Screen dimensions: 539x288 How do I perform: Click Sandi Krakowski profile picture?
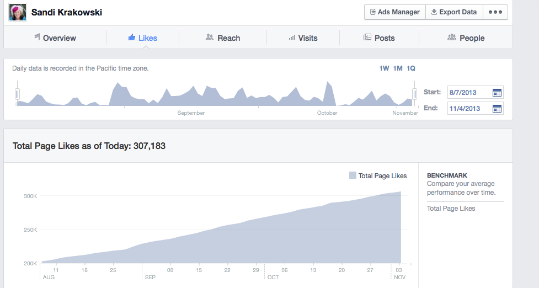18,12
